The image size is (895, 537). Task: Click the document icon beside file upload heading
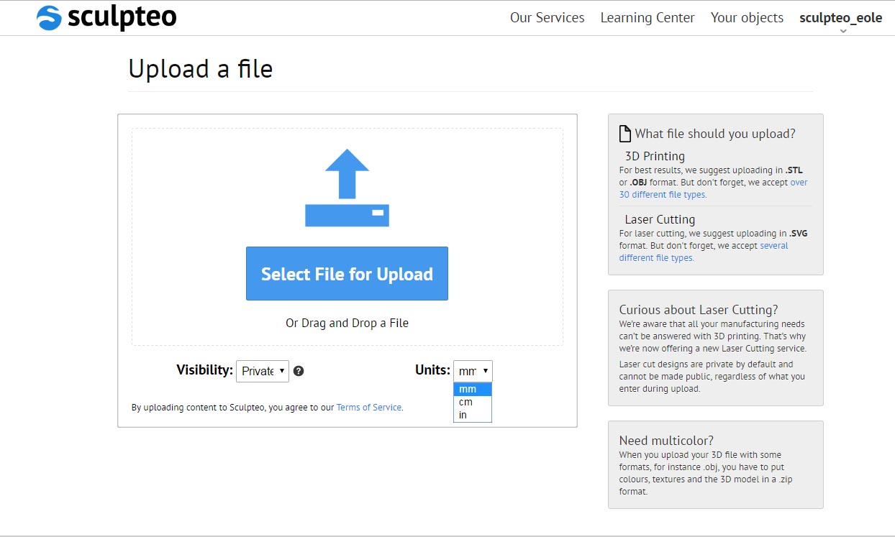[x=625, y=134]
